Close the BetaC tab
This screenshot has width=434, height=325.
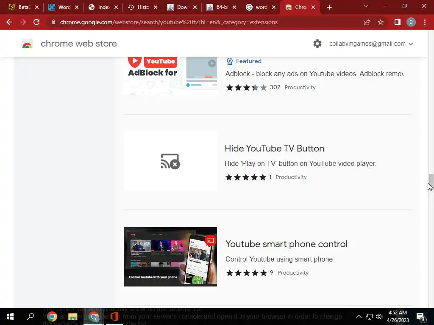point(37,7)
